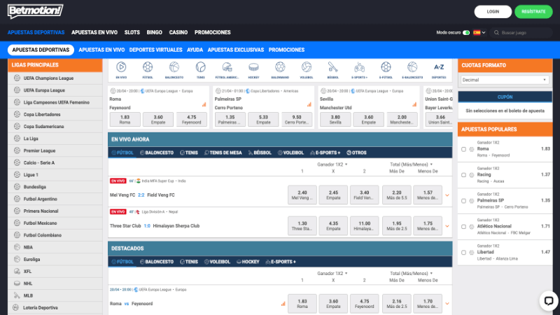
Task: Click the search magnifier icon
Action: 496,32
